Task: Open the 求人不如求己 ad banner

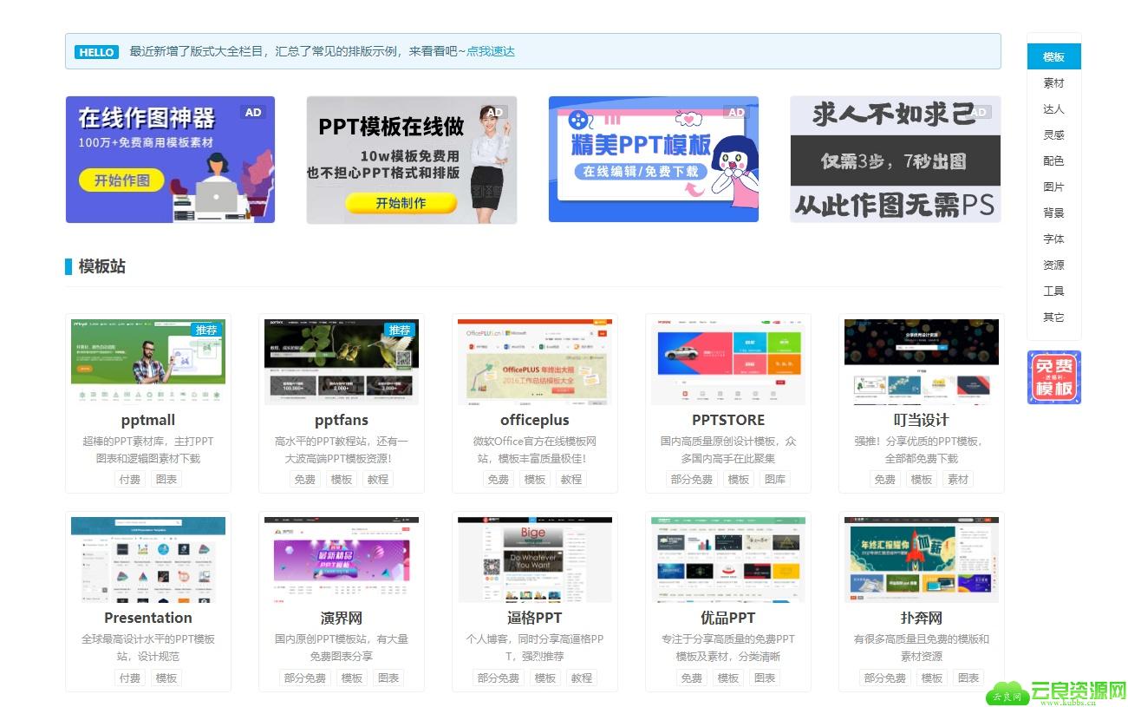Action: pyautogui.click(x=895, y=160)
